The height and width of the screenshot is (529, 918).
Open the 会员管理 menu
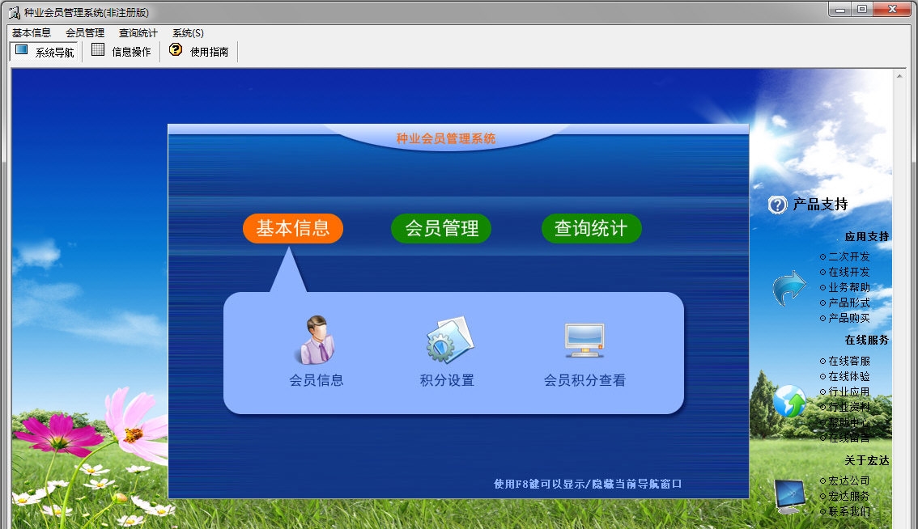pos(84,32)
